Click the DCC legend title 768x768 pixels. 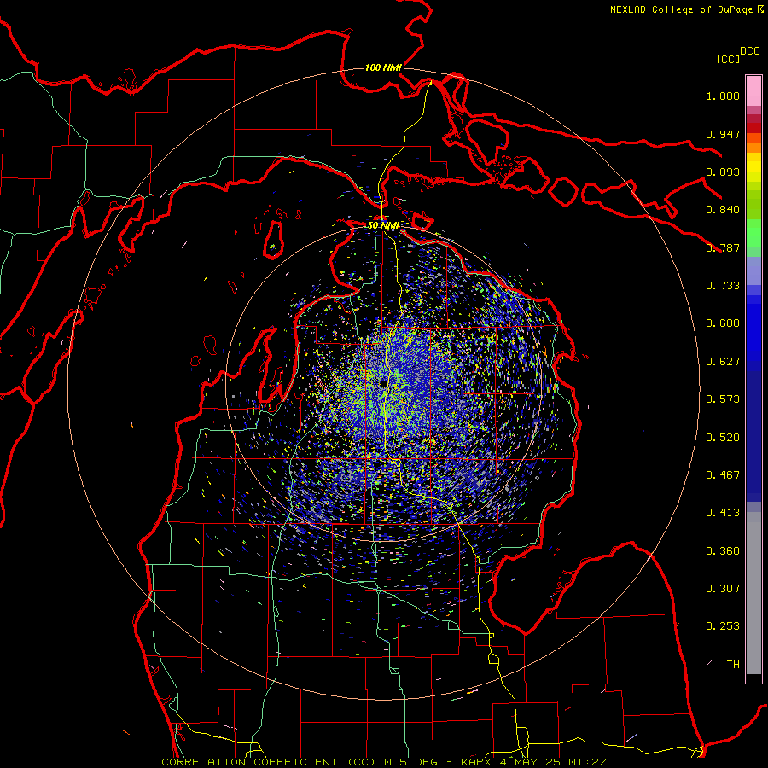pyautogui.click(x=749, y=51)
